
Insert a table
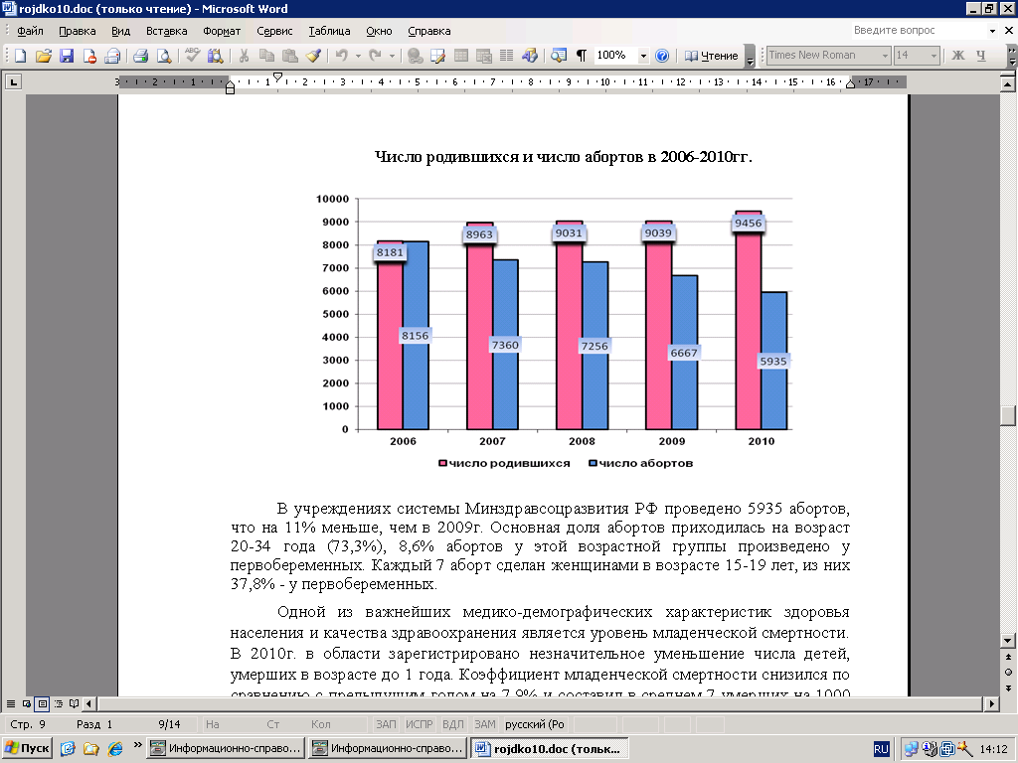(461, 56)
